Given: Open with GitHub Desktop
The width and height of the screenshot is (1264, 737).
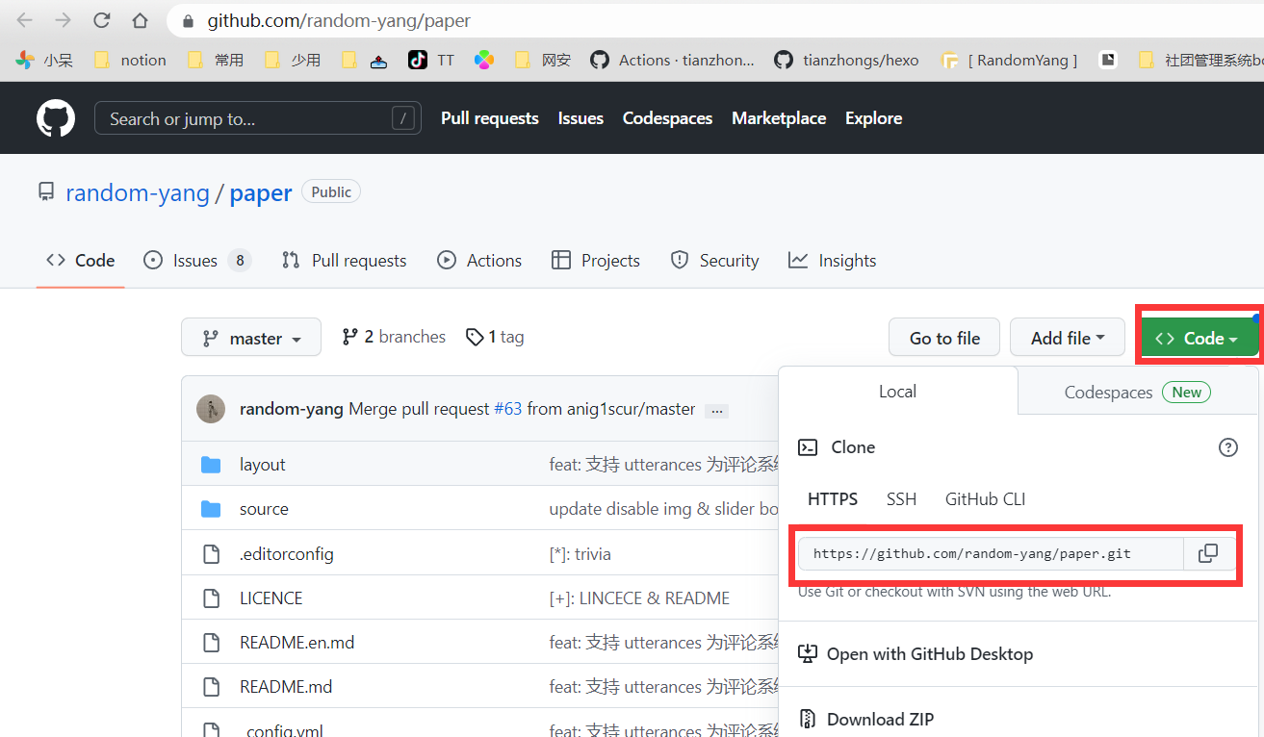Looking at the screenshot, I should (x=929, y=654).
